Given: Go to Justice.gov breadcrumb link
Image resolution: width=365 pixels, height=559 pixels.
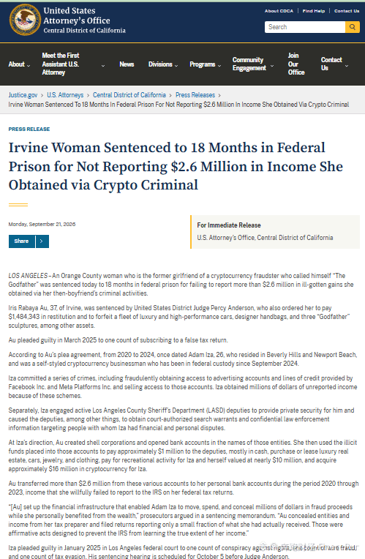Looking at the screenshot, I should pos(23,95).
